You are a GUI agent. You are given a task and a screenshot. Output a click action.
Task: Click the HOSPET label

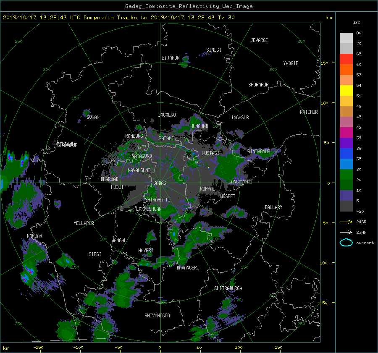pyautogui.click(x=228, y=196)
